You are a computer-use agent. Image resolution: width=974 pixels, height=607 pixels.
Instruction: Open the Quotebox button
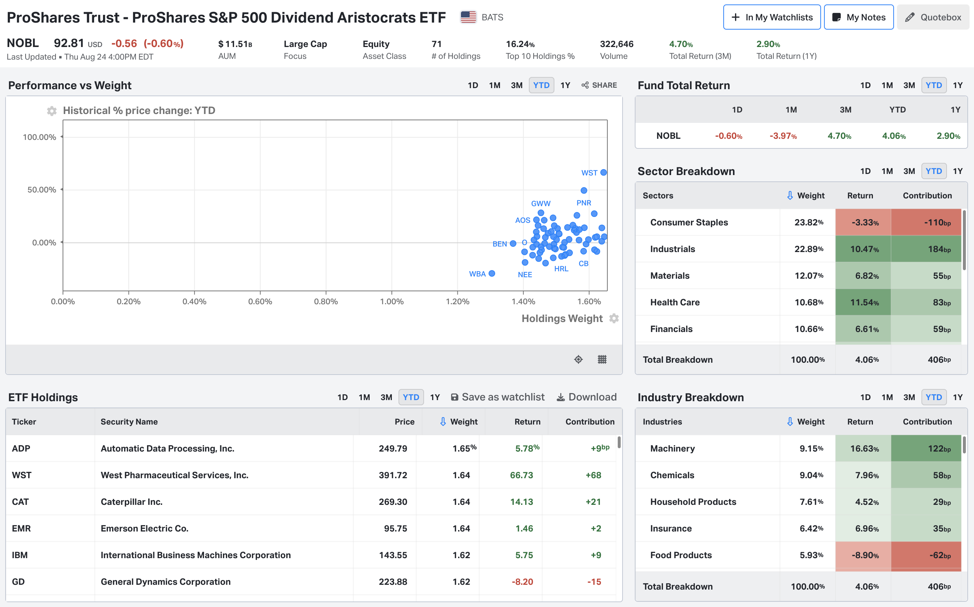[x=933, y=17]
